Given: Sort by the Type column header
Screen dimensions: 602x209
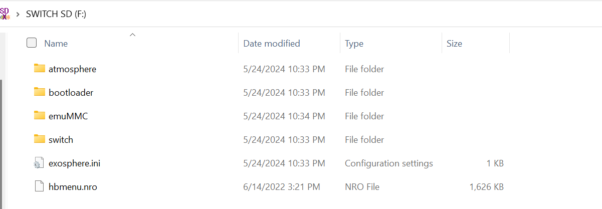Looking at the screenshot, I should click(x=390, y=44).
